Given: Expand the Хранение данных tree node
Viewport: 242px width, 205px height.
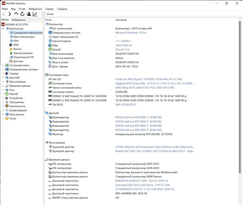Looking at the screenshot, I should pos(3,86).
